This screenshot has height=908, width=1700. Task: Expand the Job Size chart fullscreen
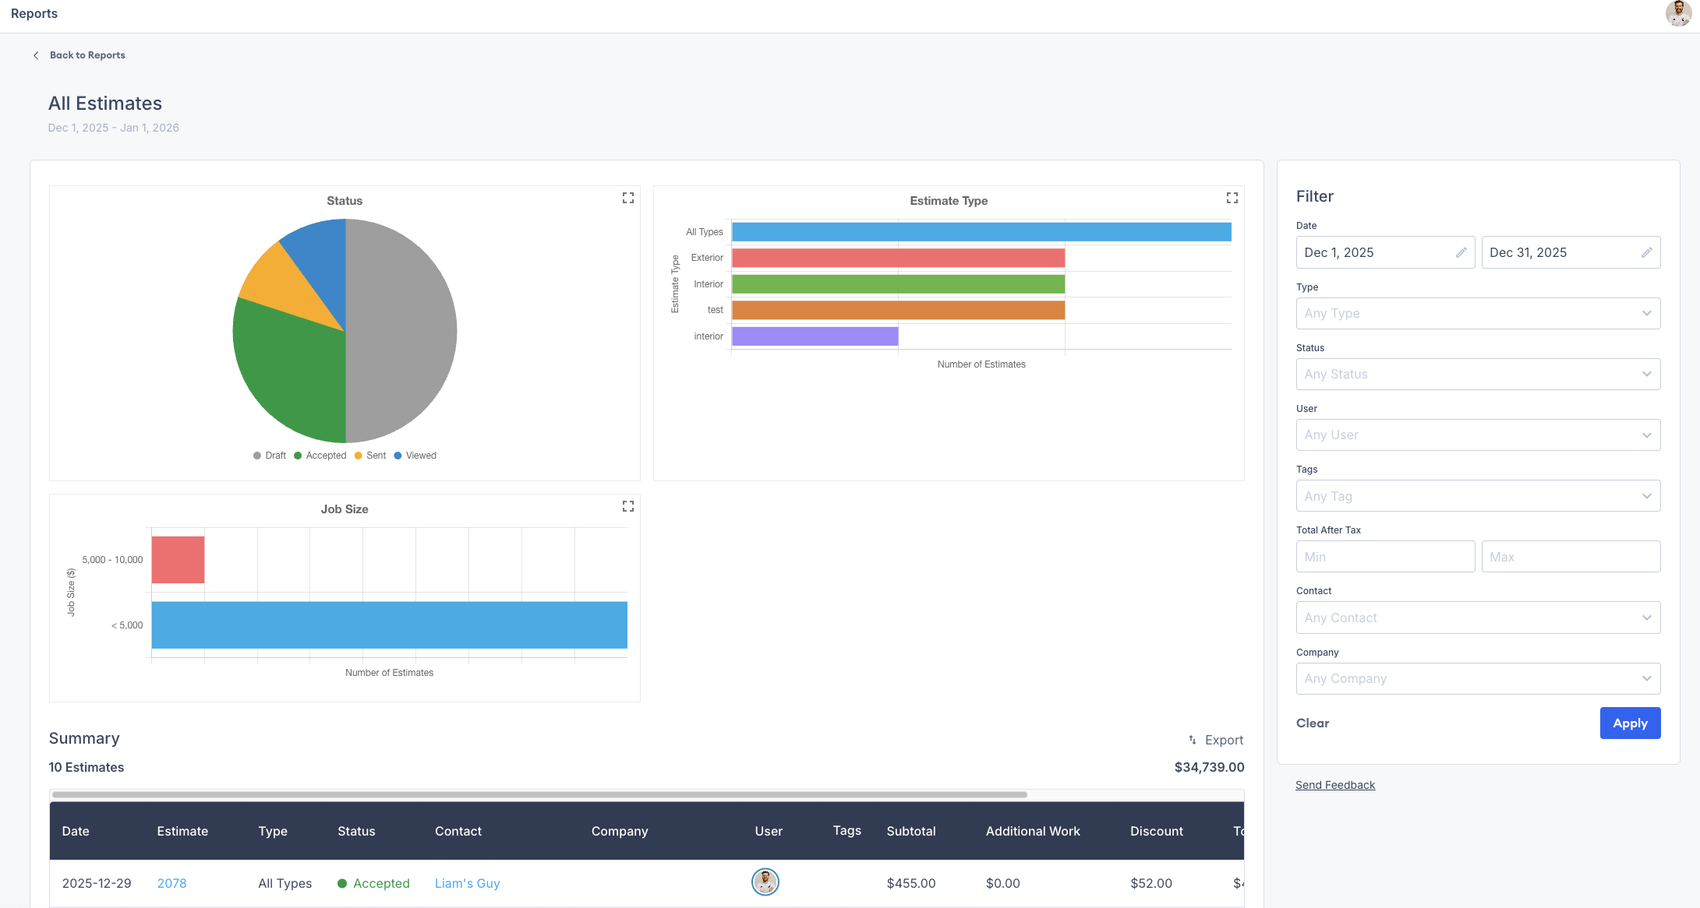click(627, 506)
